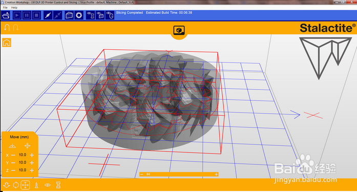Reset view with the home icon

(7, 42)
